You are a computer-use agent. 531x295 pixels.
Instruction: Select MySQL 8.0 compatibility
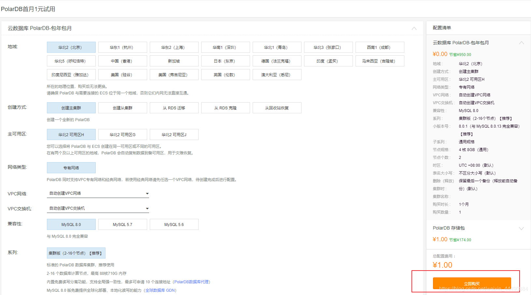pyautogui.click(x=71, y=224)
